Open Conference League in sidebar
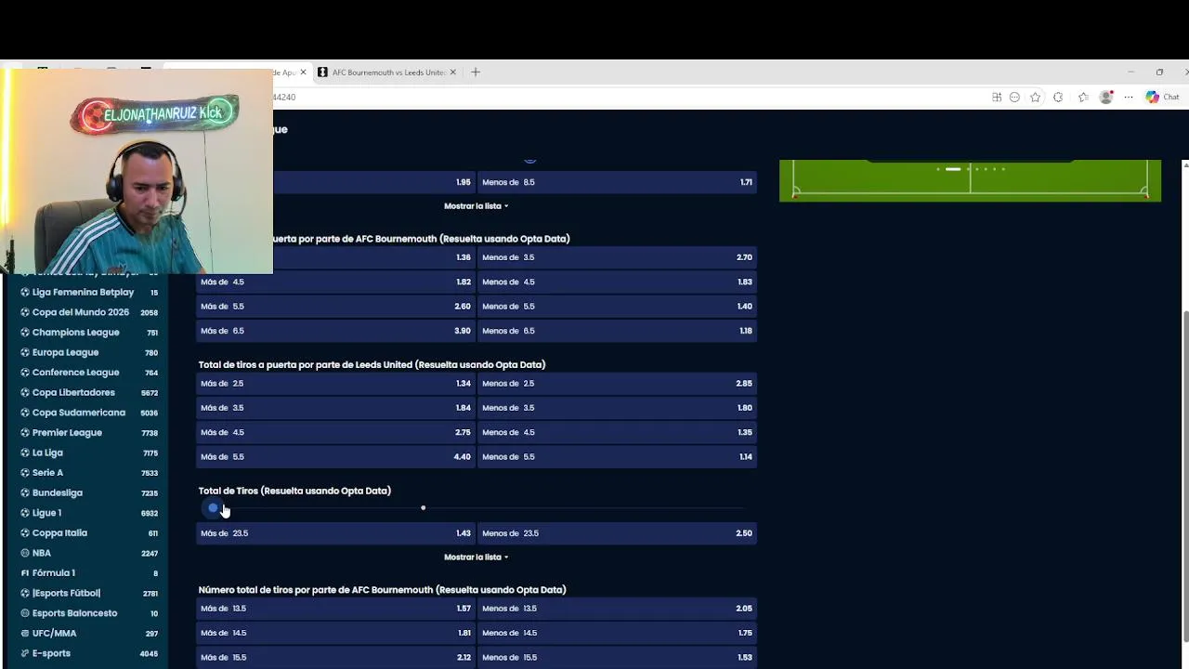 75,373
